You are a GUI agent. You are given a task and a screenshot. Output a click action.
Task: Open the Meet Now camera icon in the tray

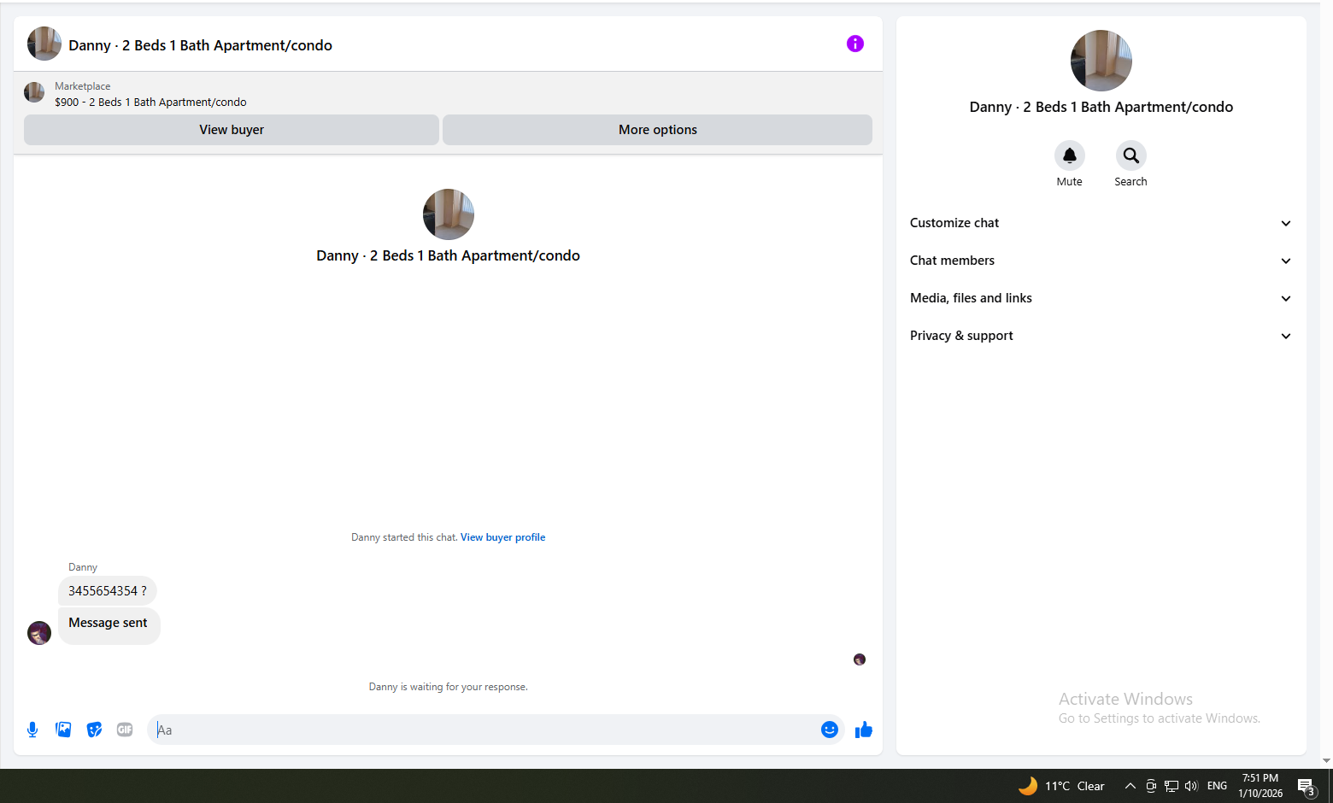pos(1151,786)
